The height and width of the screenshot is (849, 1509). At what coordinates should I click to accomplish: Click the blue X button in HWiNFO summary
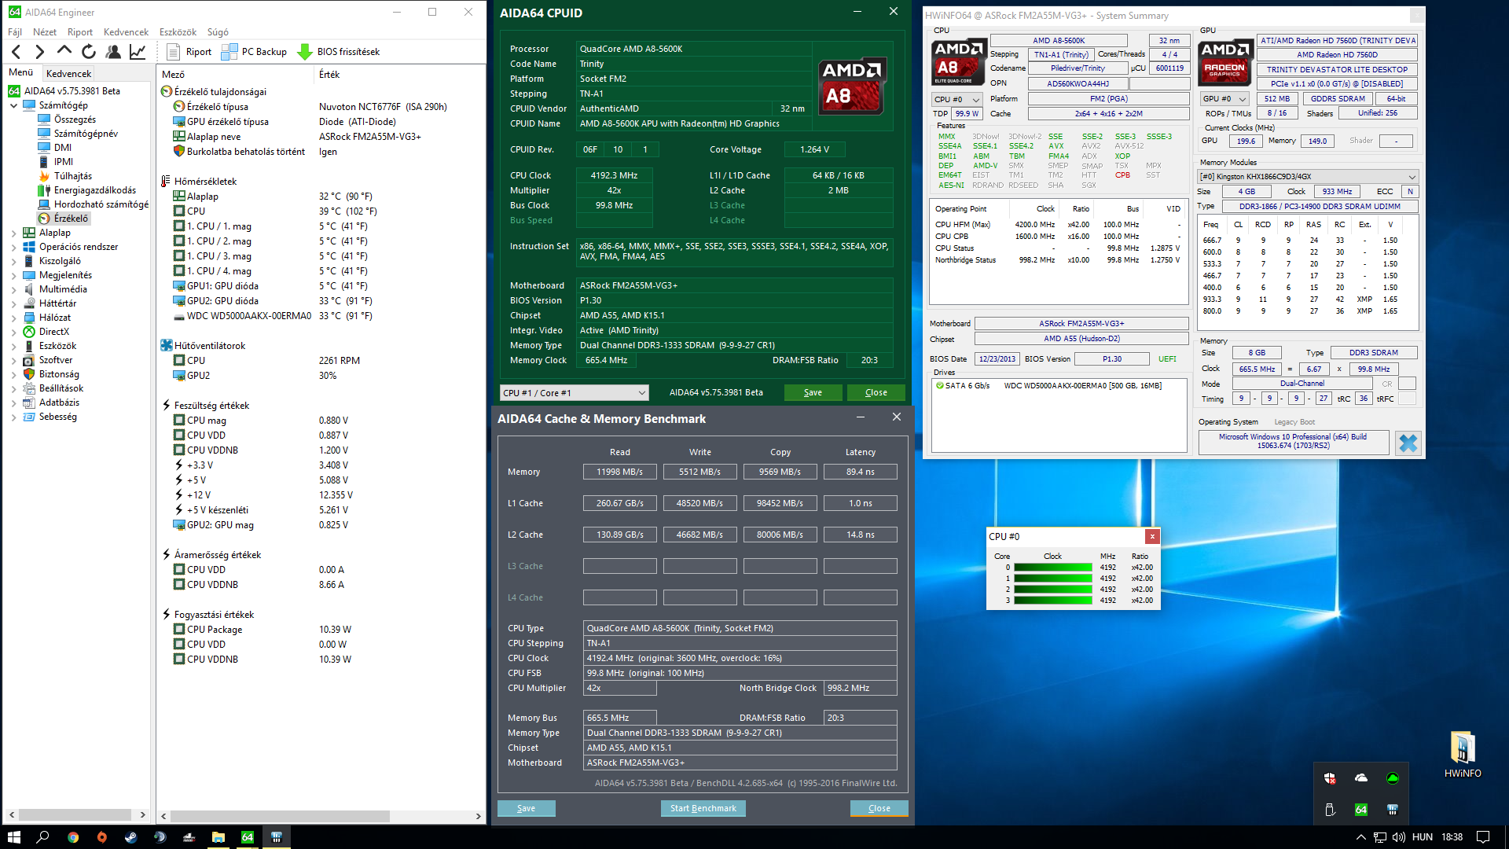coord(1408,443)
